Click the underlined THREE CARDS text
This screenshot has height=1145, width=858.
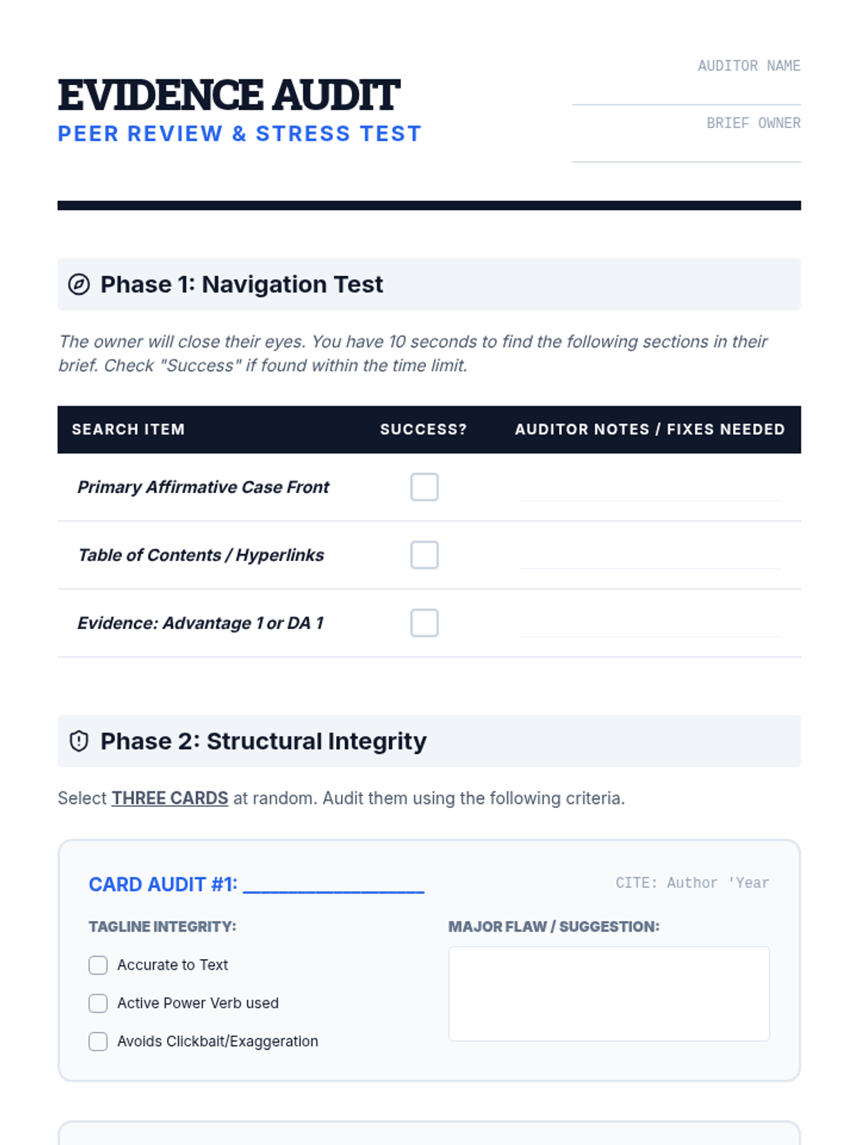click(x=169, y=798)
